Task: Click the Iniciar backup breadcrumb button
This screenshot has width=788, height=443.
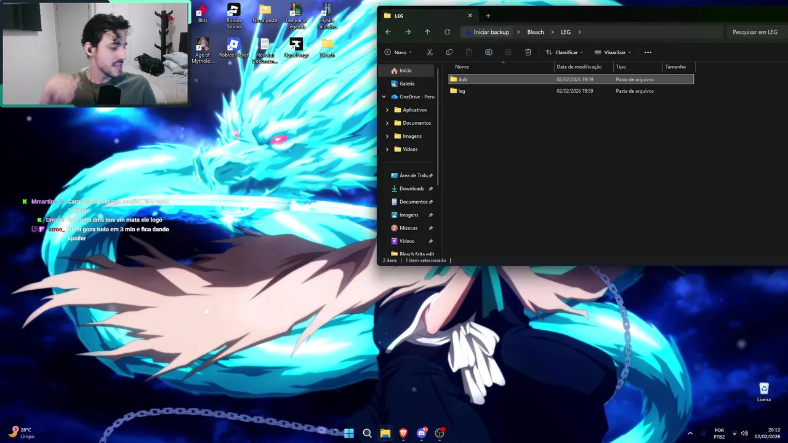Action: 487,32
